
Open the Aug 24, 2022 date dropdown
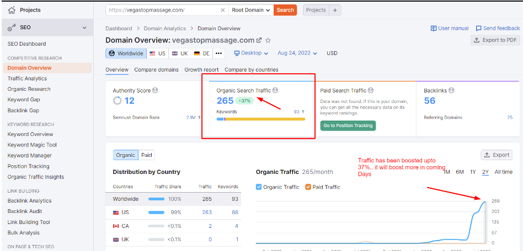[x=297, y=53]
